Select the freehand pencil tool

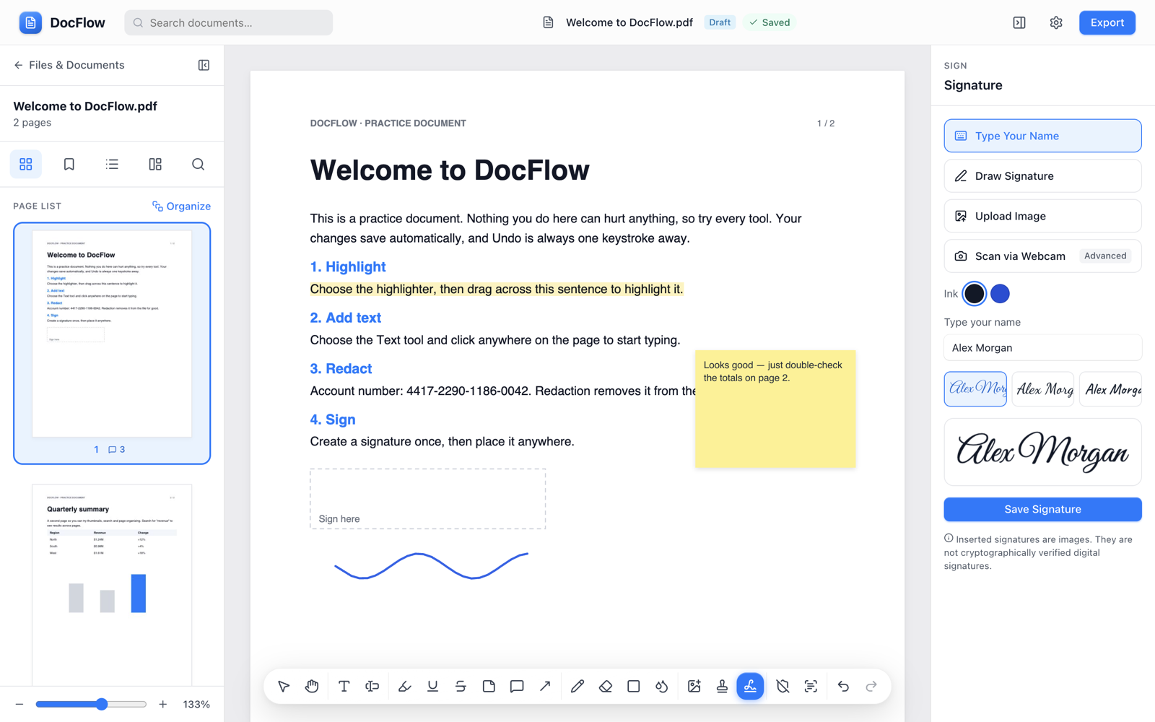click(x=577, y=686)
